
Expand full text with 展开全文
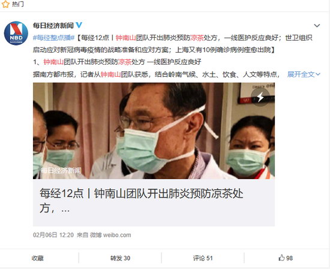click(301, 74)
